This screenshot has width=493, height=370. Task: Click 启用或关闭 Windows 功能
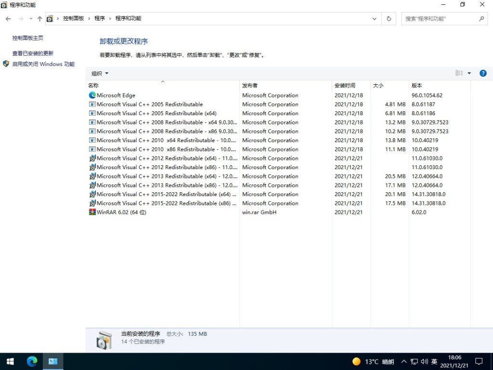tap(39, 64)
